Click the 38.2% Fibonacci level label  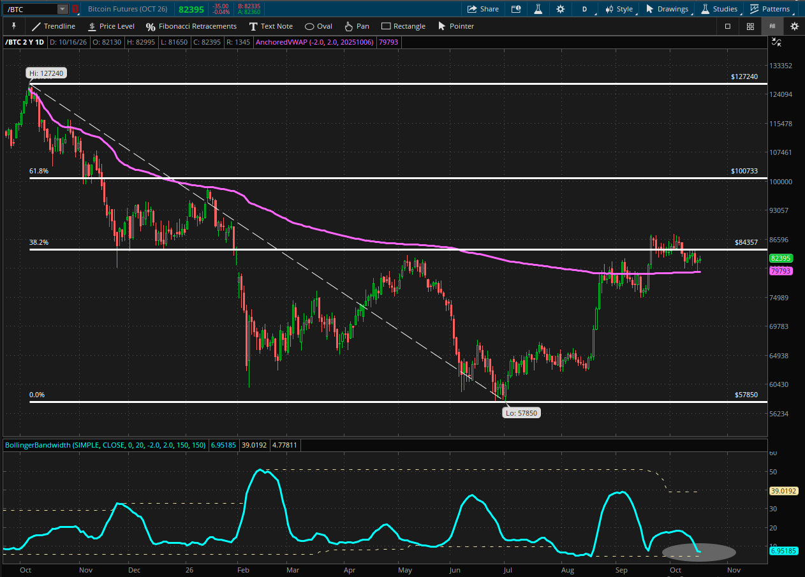(x=39, y=242)
